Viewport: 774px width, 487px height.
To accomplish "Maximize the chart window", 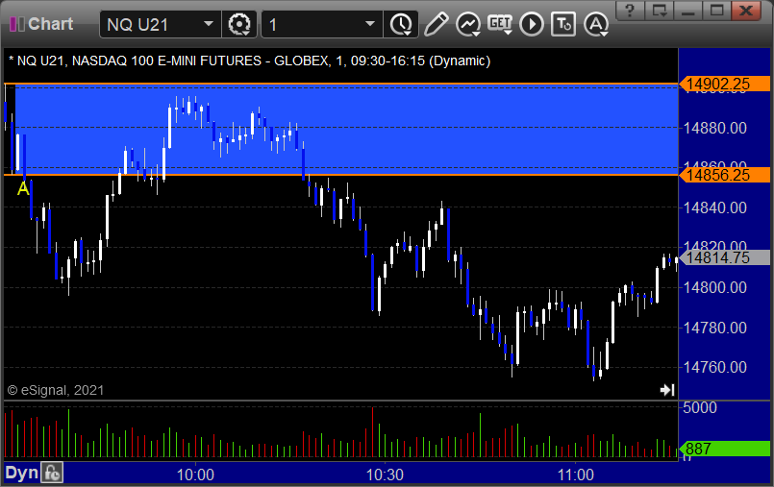I will click(x=716, y=11).
